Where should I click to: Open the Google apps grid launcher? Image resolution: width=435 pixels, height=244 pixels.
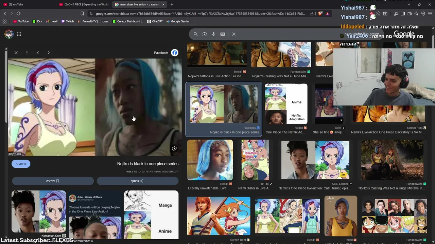coord(19,34)
